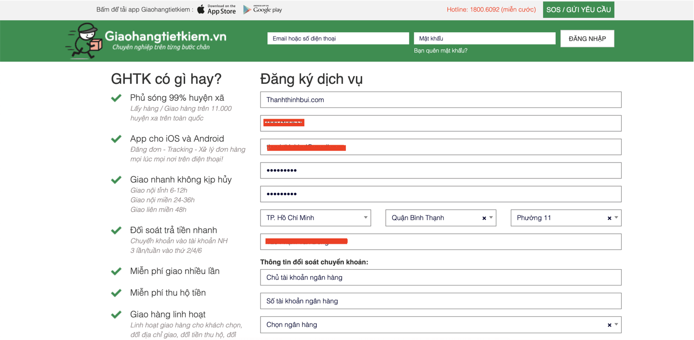Viewport: 694px width, 340px height.
Task: Click the App cho iOS và Android text
Action: pos(177,139)
